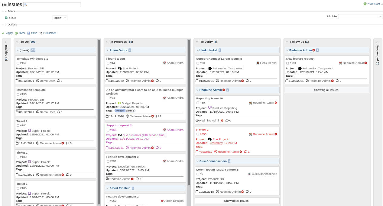Viewport: 383px width, 206px height.
Task: Select checkbox for issue #191
Action: (288, 63)
